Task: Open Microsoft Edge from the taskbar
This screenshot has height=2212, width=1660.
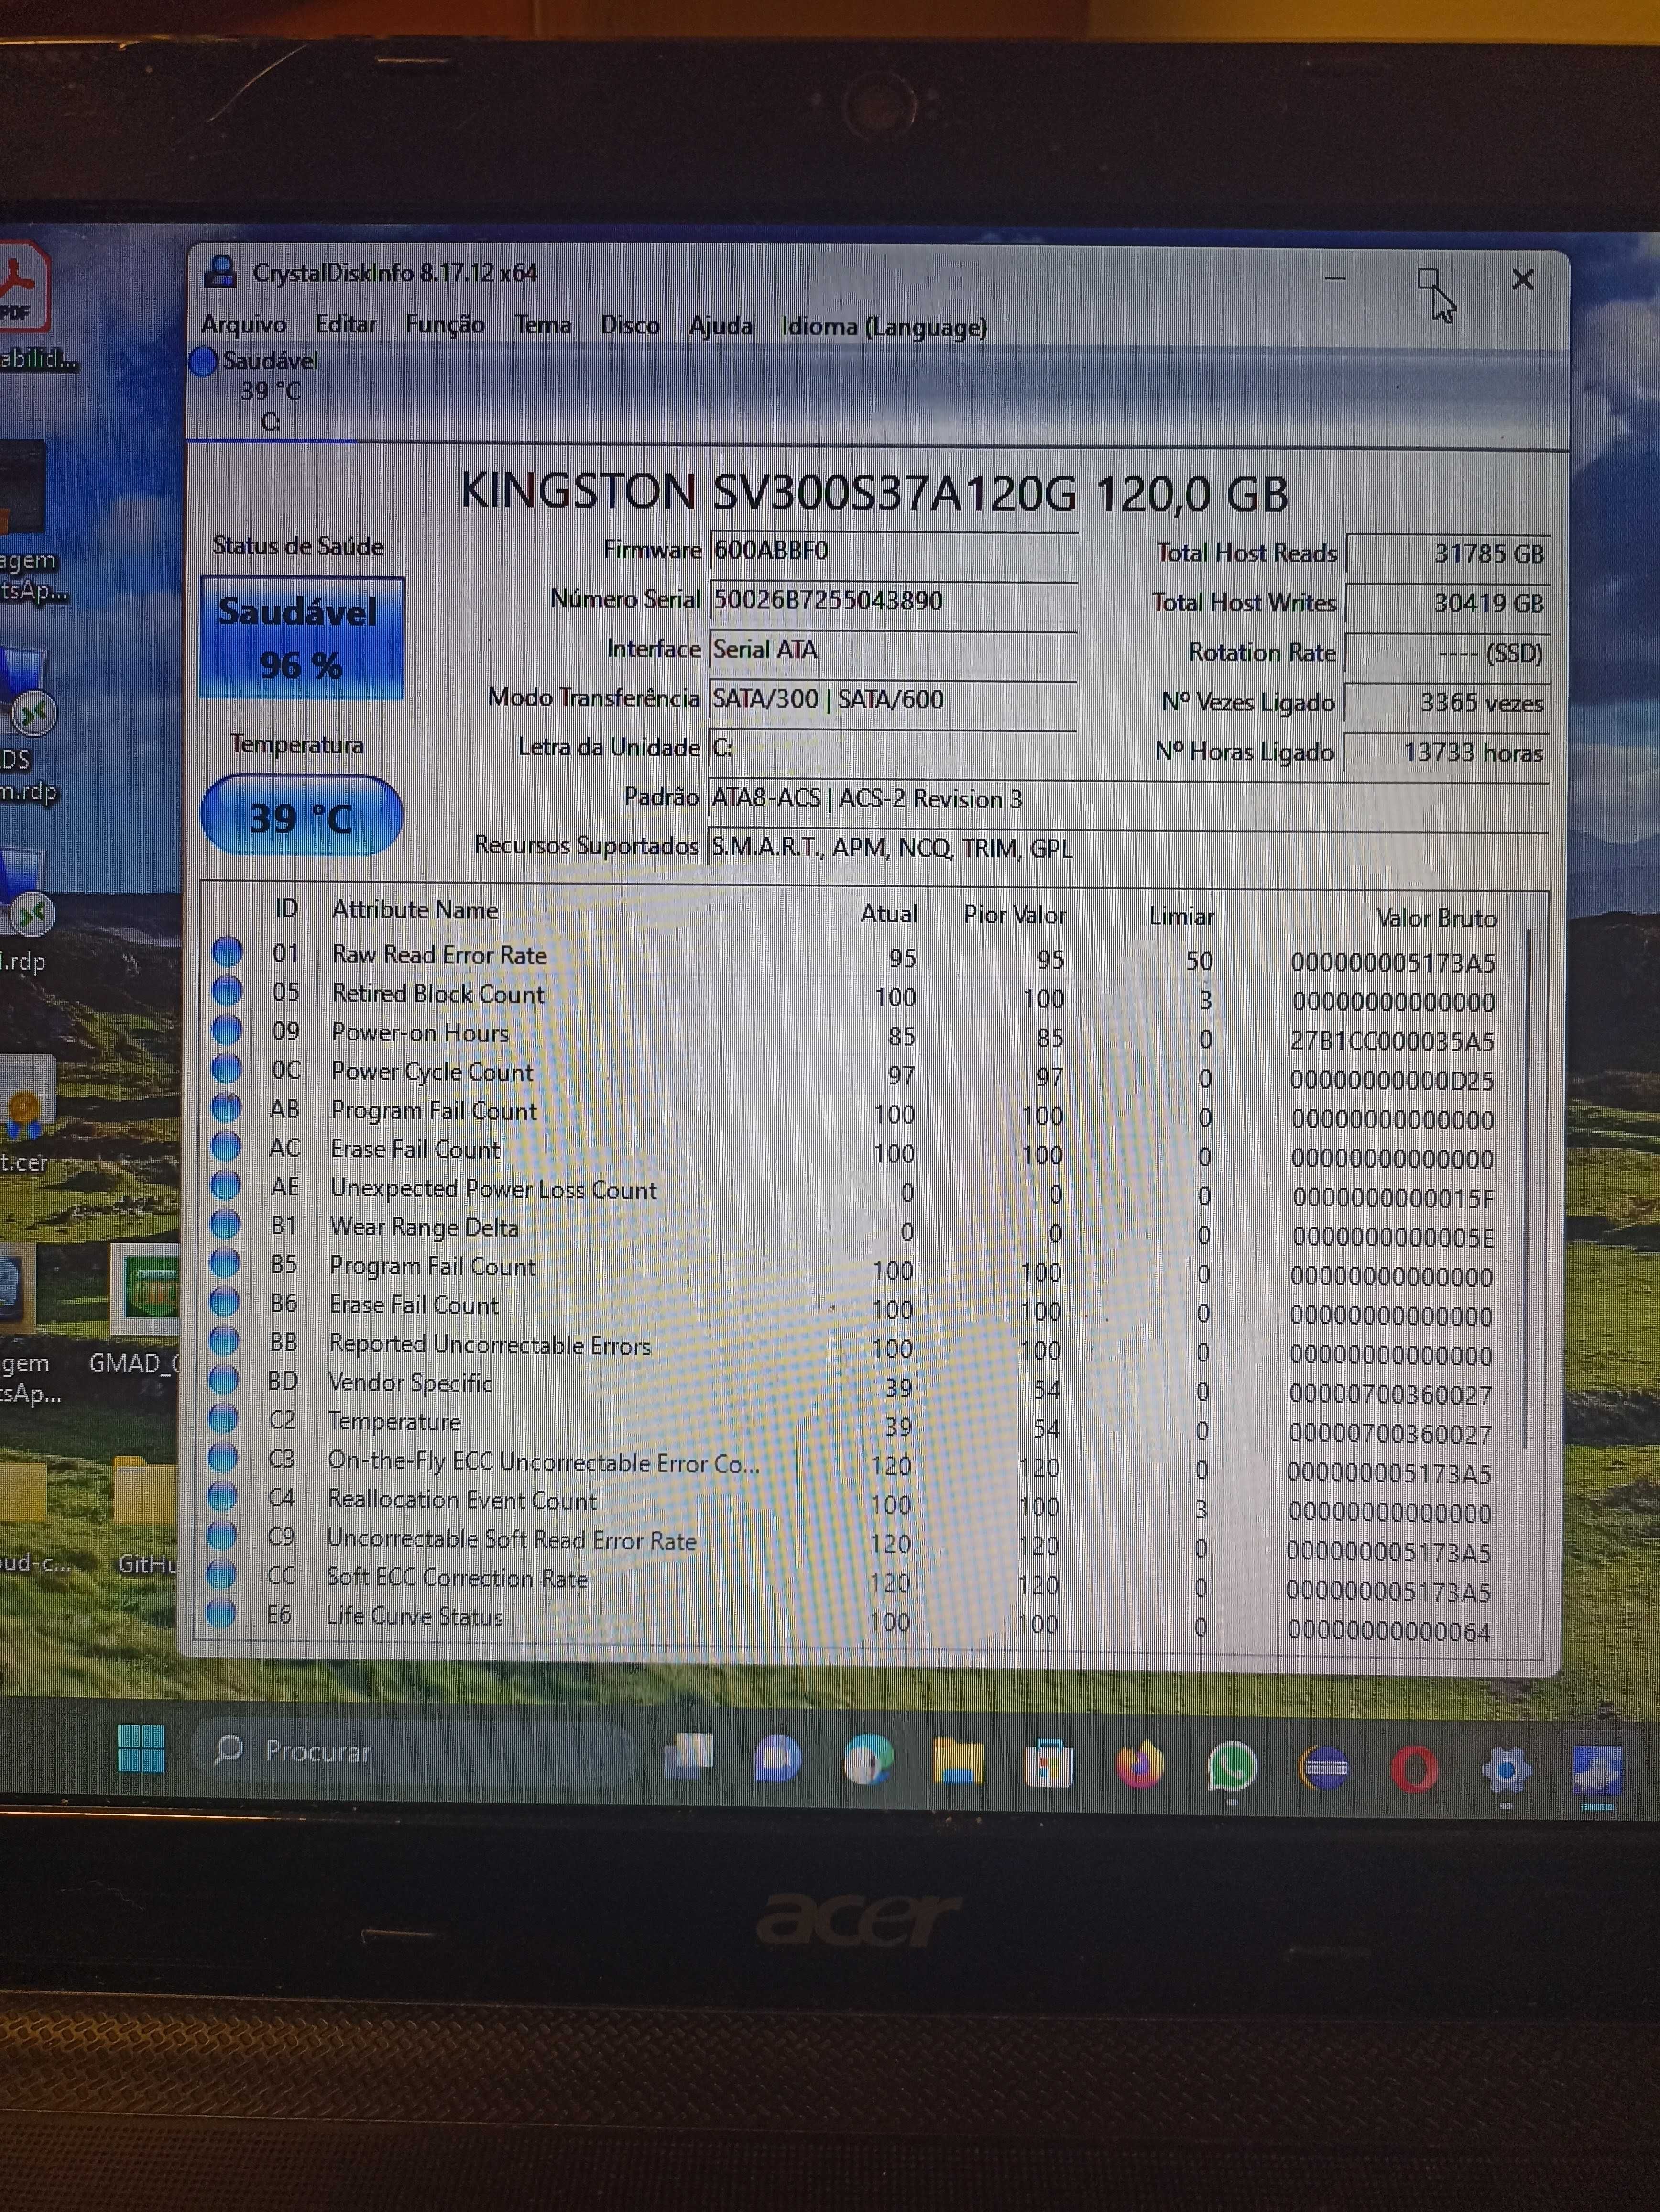Action: [x=867, y=1760]
